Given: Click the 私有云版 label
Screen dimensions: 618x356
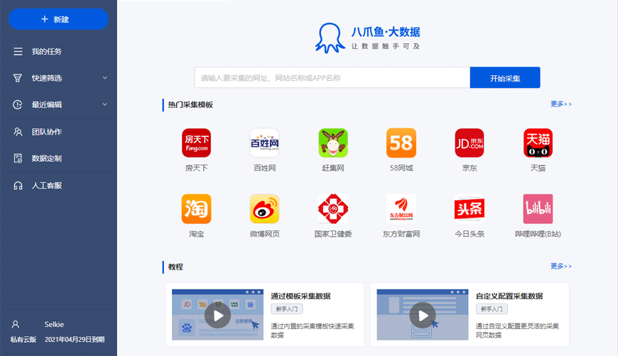Looking at the screenshot, I should pos(23,340).
